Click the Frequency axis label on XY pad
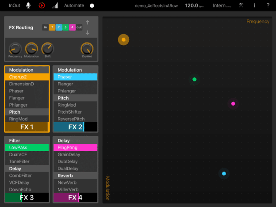The height and width of the screenshot is (207, 276). [258, 22]
